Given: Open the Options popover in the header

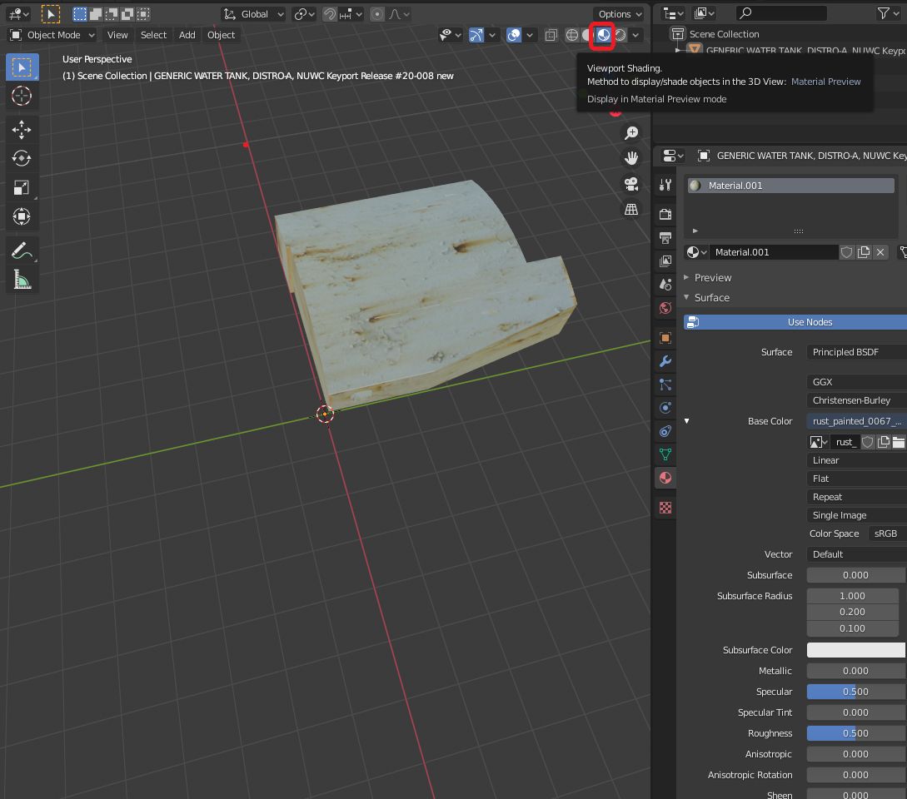Looking at the screenshot, I should pos(620,14).
